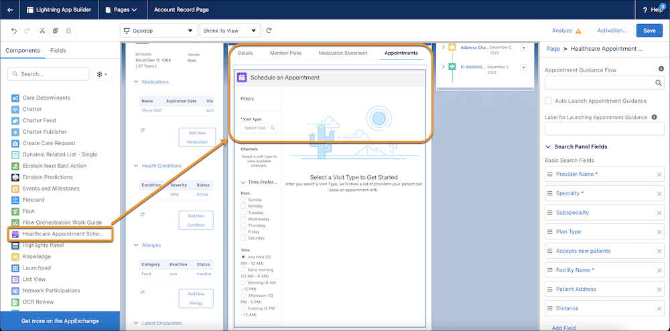Check the Wednesday day checkbox
This screenshot has height=331, width=670.
point(243,219)
